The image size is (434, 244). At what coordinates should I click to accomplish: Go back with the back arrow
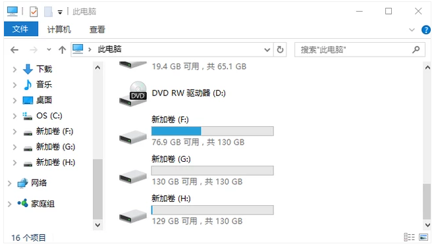point(14,50)
